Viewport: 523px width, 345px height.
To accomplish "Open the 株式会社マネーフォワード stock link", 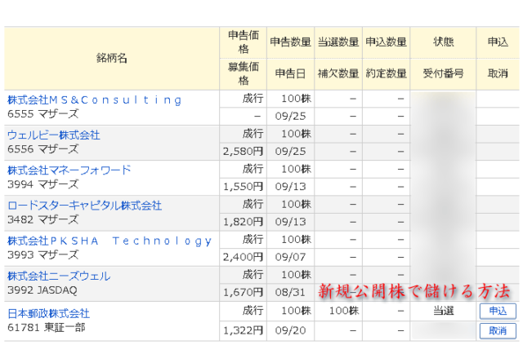I will pos(69,170).
